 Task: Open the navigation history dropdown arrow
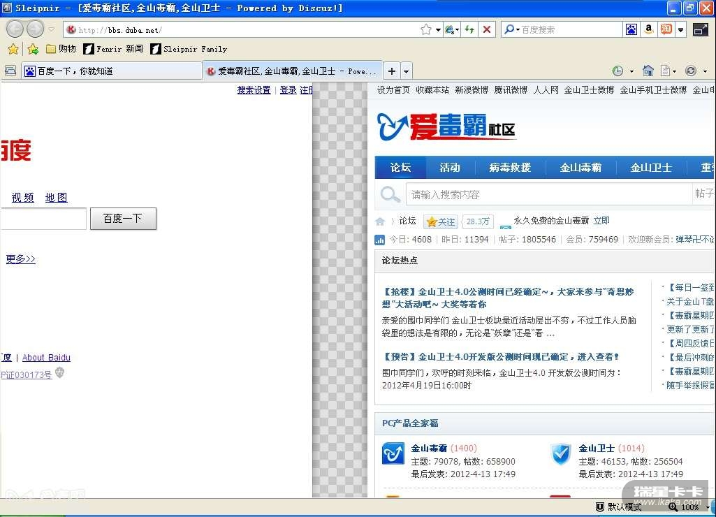click(x=52, y=29)
